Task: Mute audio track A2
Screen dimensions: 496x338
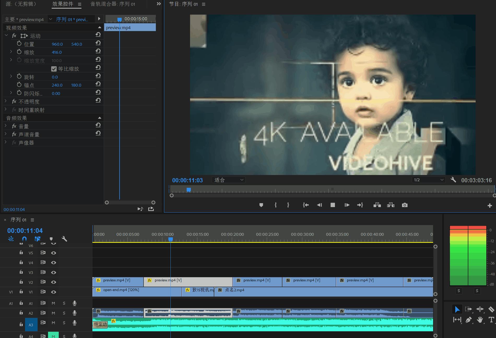Action: coord(53,313)
